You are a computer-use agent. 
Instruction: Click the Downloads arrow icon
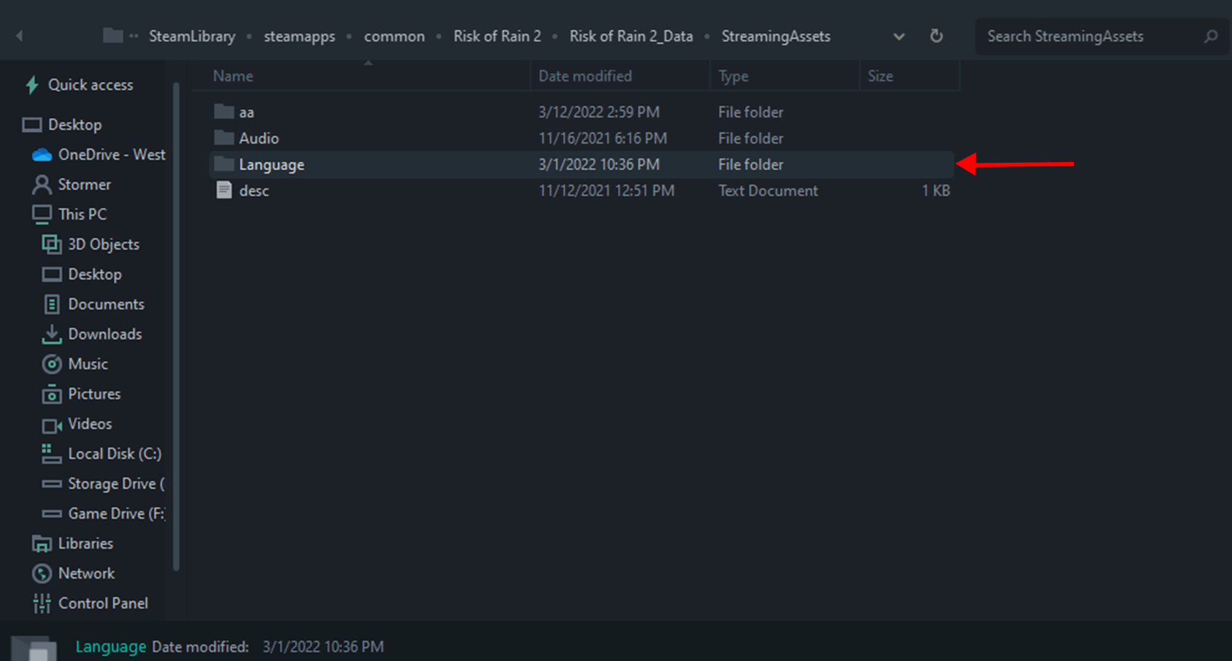(52, 334)
